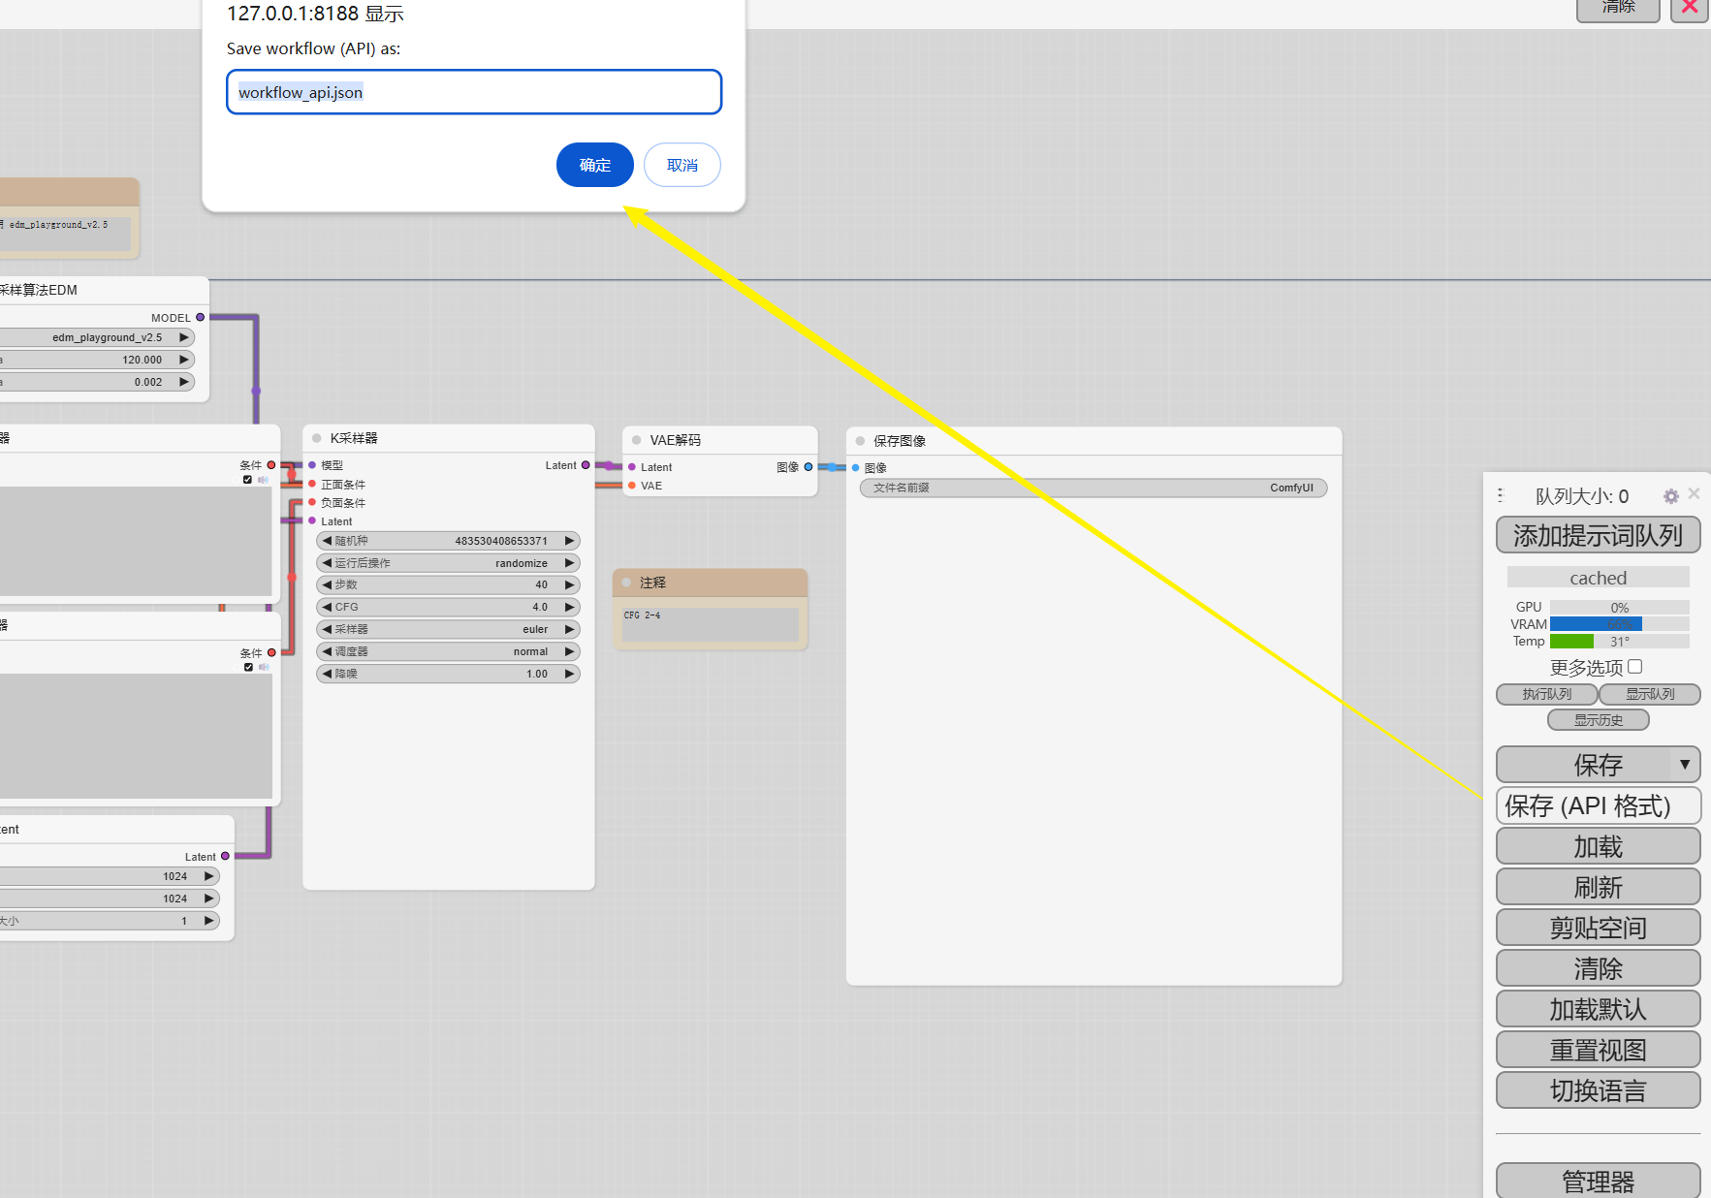This screenshot has height=1198, width=1711.
Task: Confirm saving with the 确定 button
Action: [x=594, y=165]
